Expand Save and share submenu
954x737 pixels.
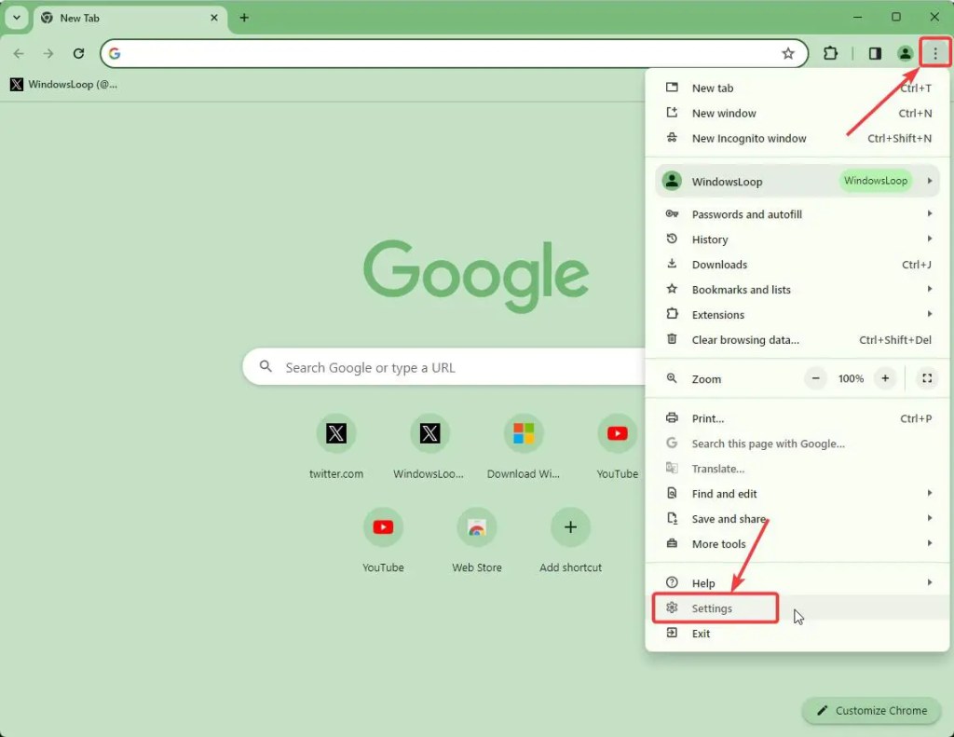(x=797, y=519)
